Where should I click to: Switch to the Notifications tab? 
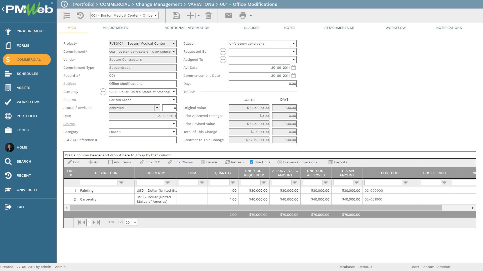click(449, 28)
